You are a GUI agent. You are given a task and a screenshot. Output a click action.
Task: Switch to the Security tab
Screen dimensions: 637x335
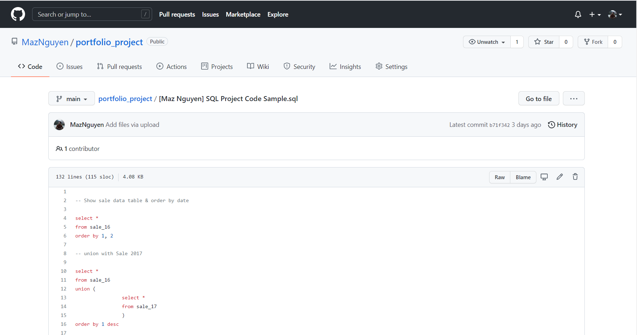pyautogui.click(x=299, y=66)
